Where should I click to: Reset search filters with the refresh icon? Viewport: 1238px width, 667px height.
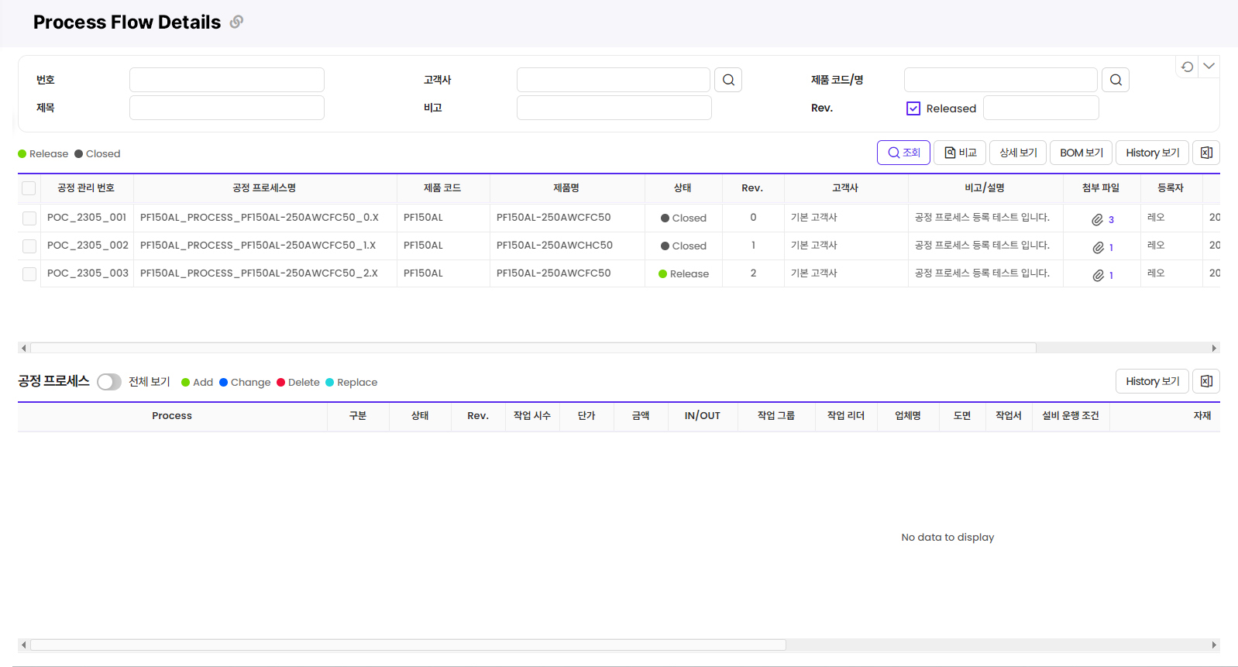coord(1187,67)
